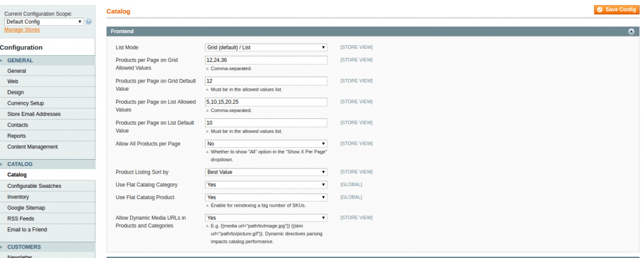This screenshot has height=258, width=643.
Task: Open the Manage Stores link
Action: pos(22,30)
